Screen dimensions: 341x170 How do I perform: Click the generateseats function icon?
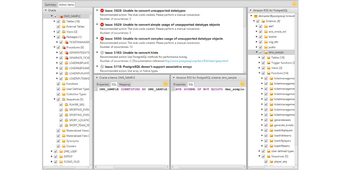(x=271, y=120)
